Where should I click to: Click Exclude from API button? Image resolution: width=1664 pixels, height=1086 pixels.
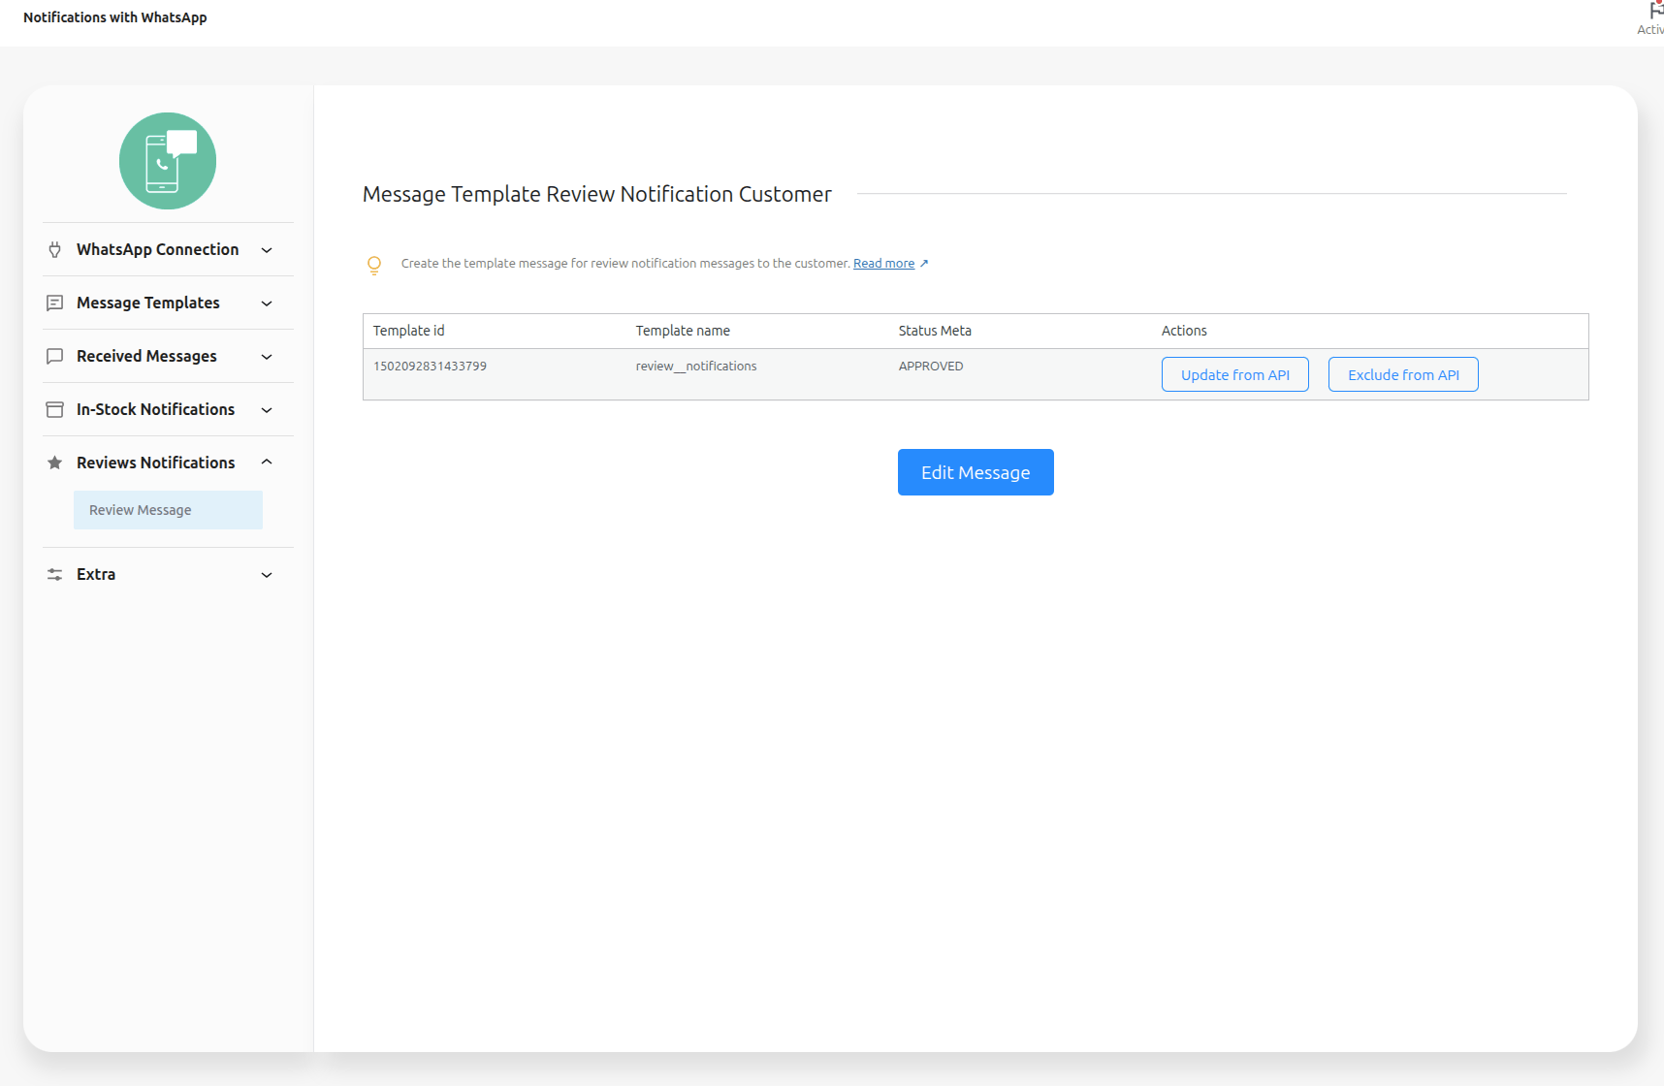coord(1402,375)
